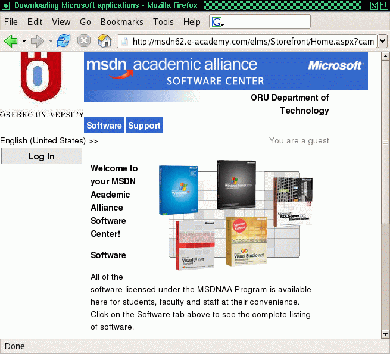
Task: Click the 'You are a guest' text
Action: pyautogui.click(x=299, y=140)
